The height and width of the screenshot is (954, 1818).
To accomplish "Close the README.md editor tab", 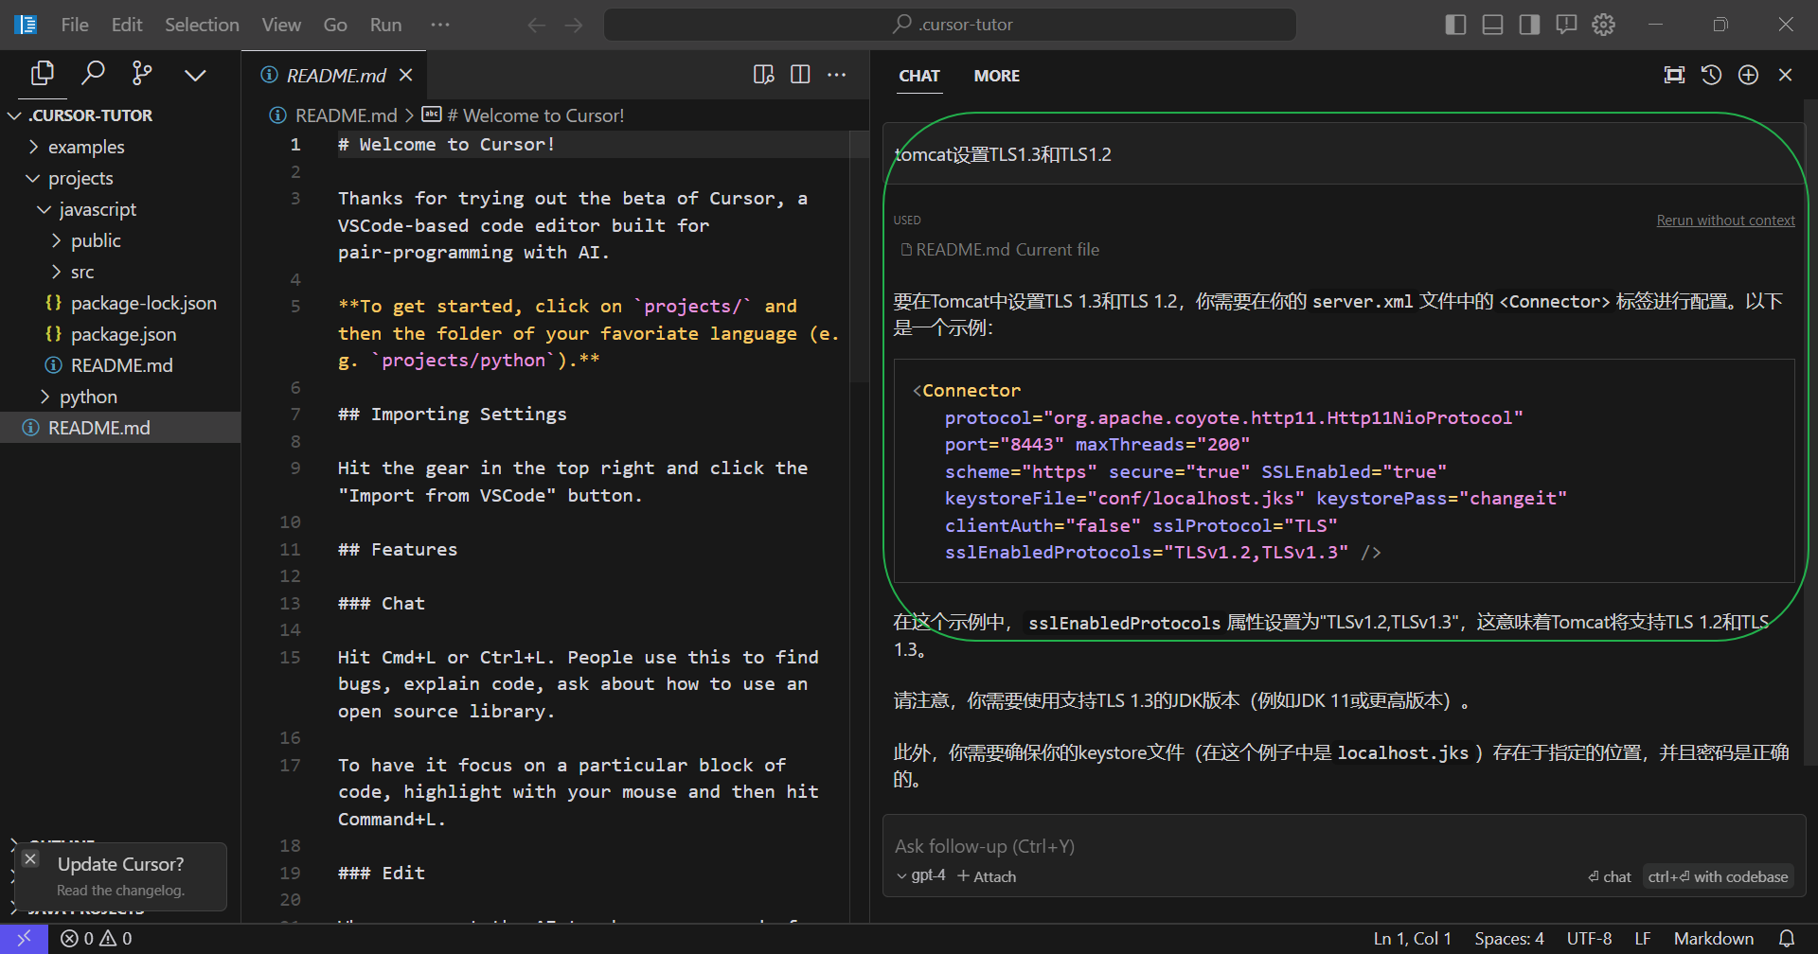I will (405, 75).
